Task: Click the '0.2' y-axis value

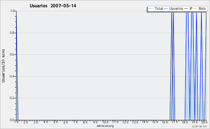Action: click(12, 98)
